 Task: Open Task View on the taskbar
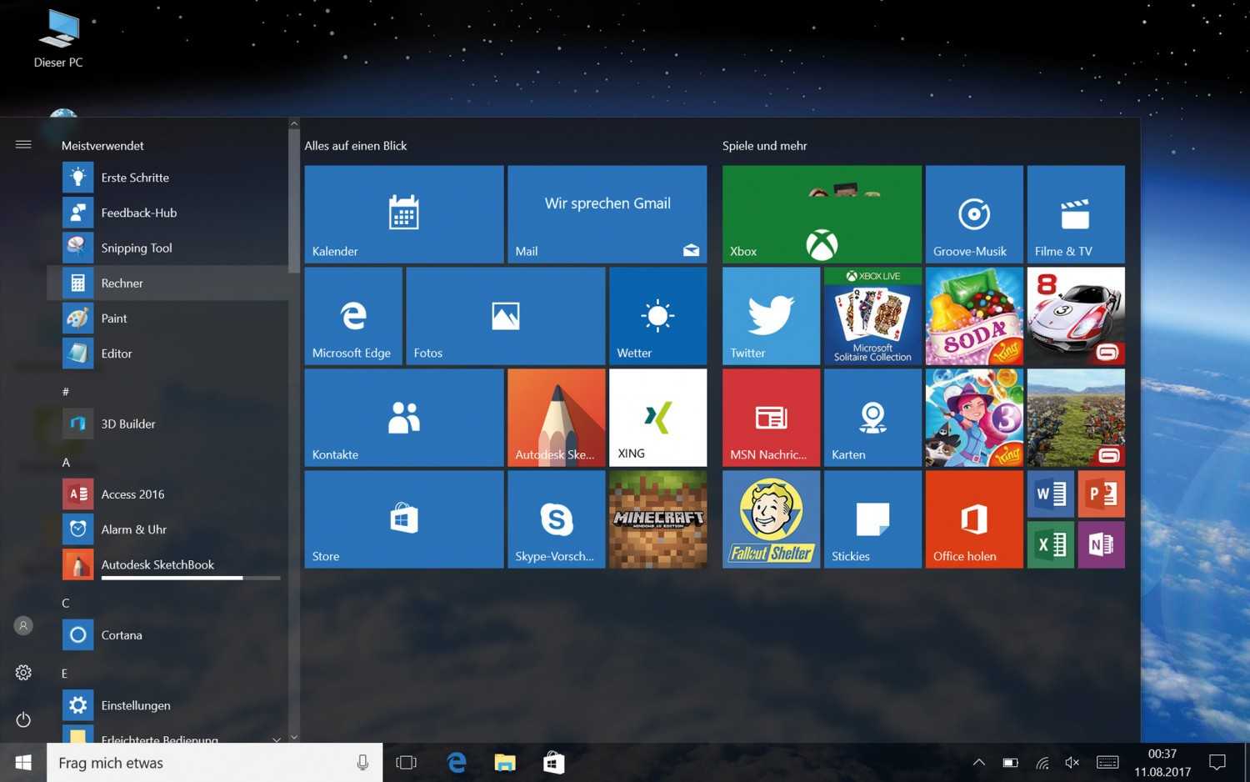[x=407, y=763]
